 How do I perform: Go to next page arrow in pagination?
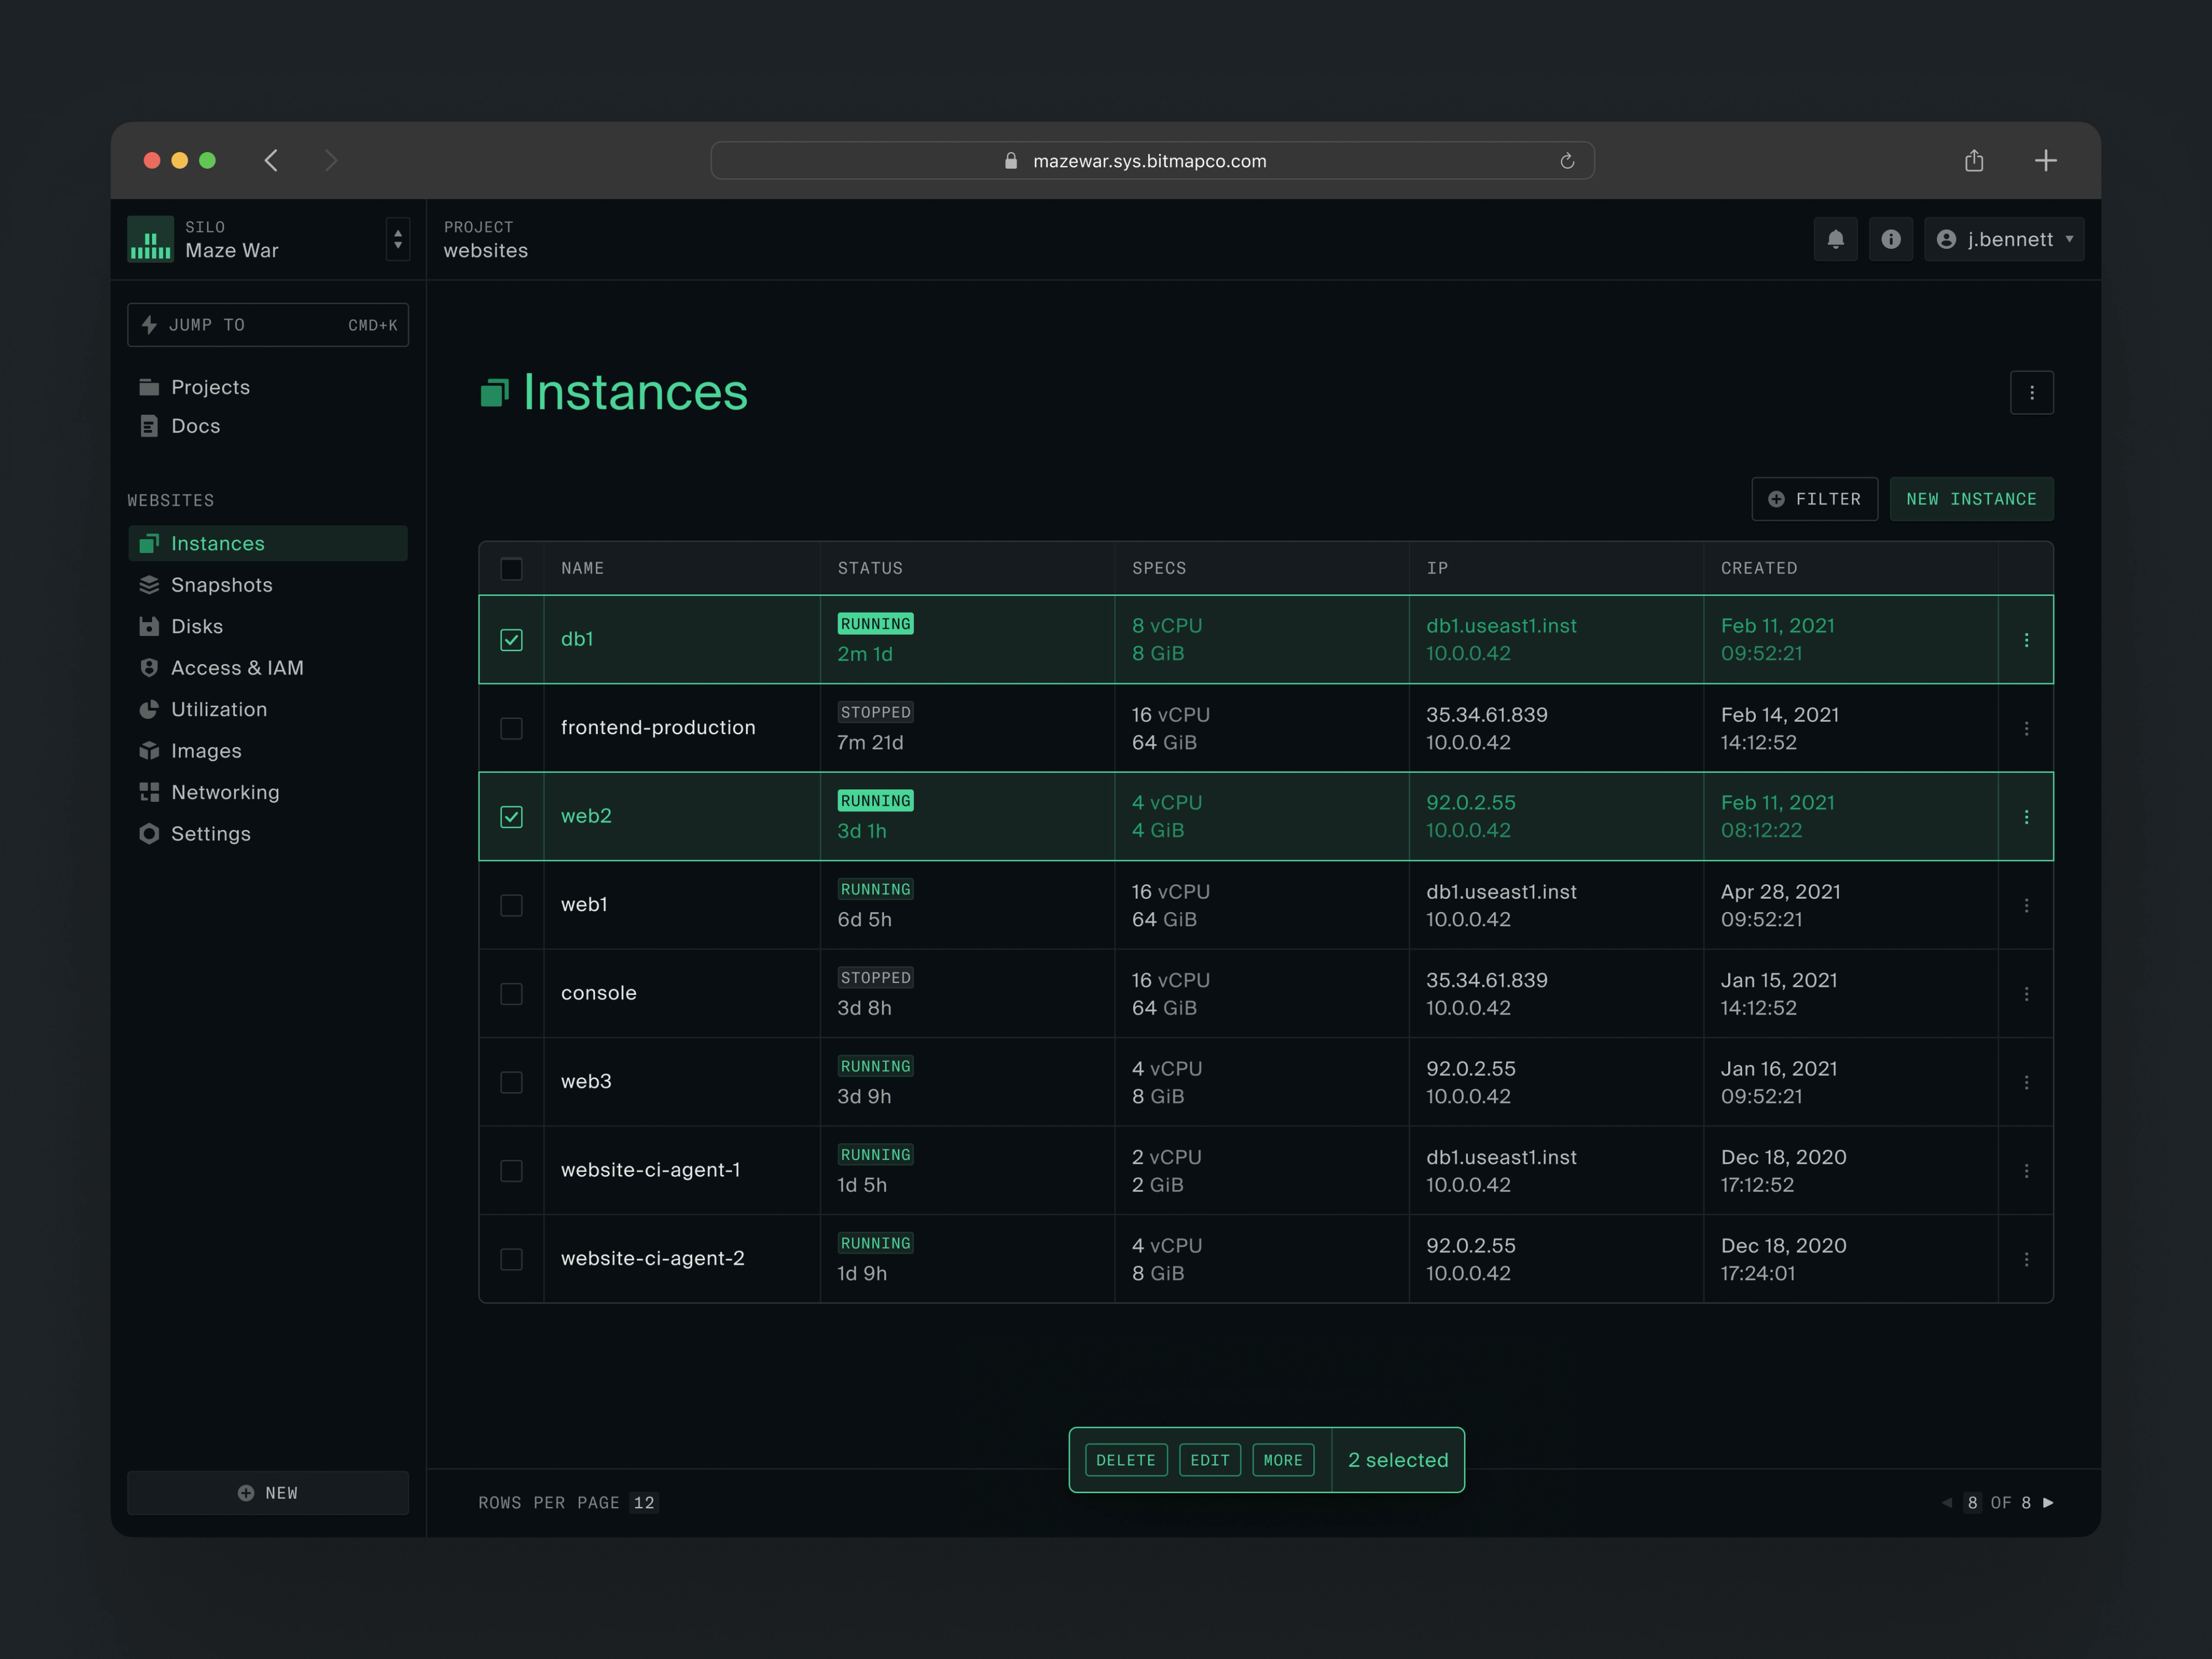coord(2048,1502)
